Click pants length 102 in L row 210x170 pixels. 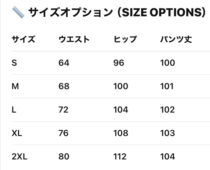point(167,110)
